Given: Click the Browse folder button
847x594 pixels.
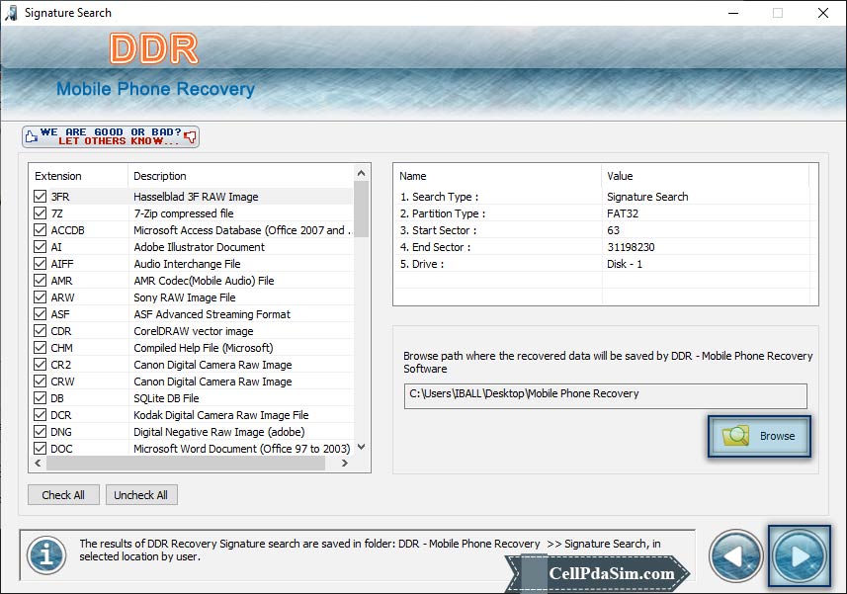Looking at the screenshot, I should [759, 436].
